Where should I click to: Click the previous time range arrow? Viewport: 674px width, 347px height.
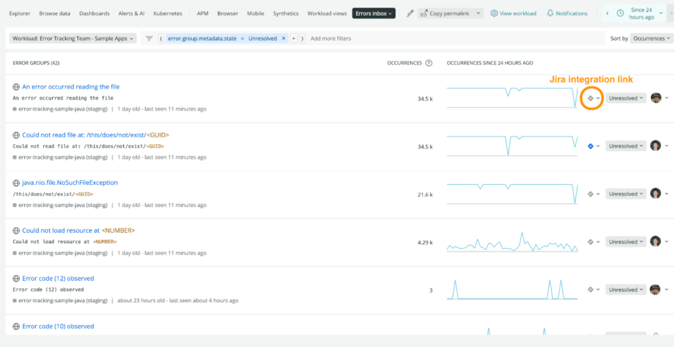pos(607,14)
